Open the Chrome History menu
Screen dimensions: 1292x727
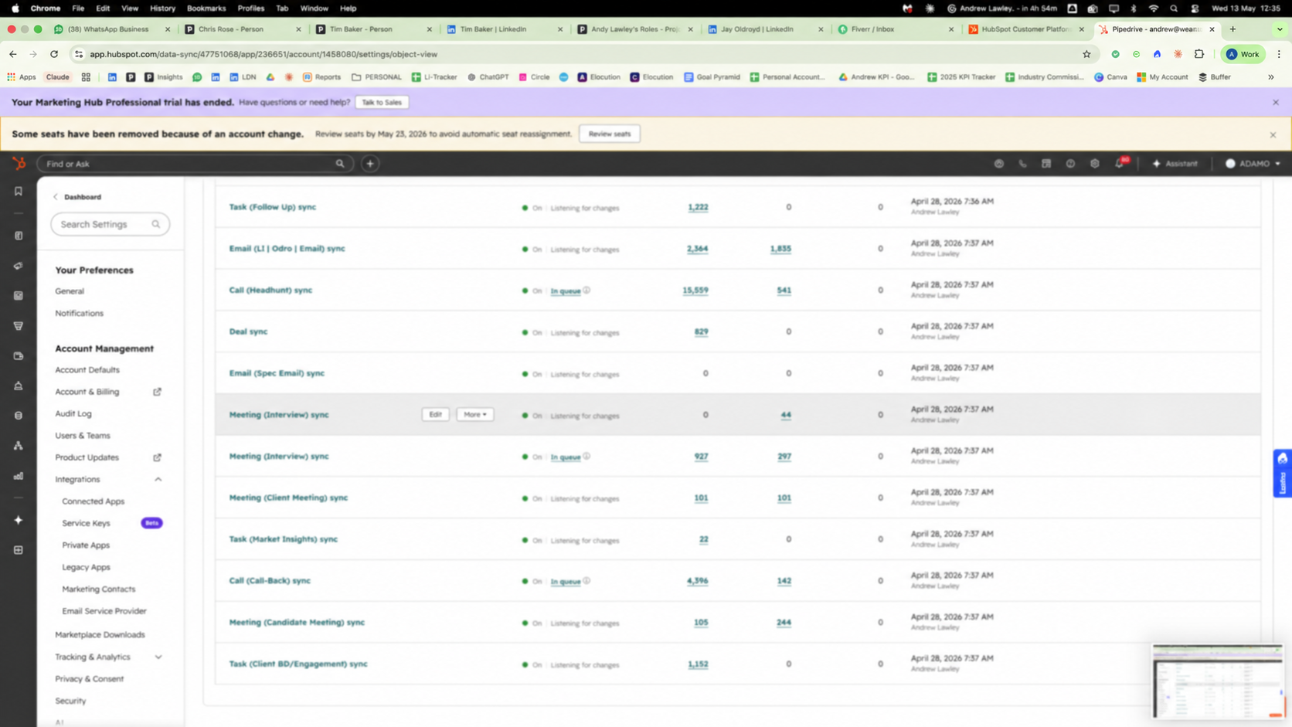[x=162, y=8]
